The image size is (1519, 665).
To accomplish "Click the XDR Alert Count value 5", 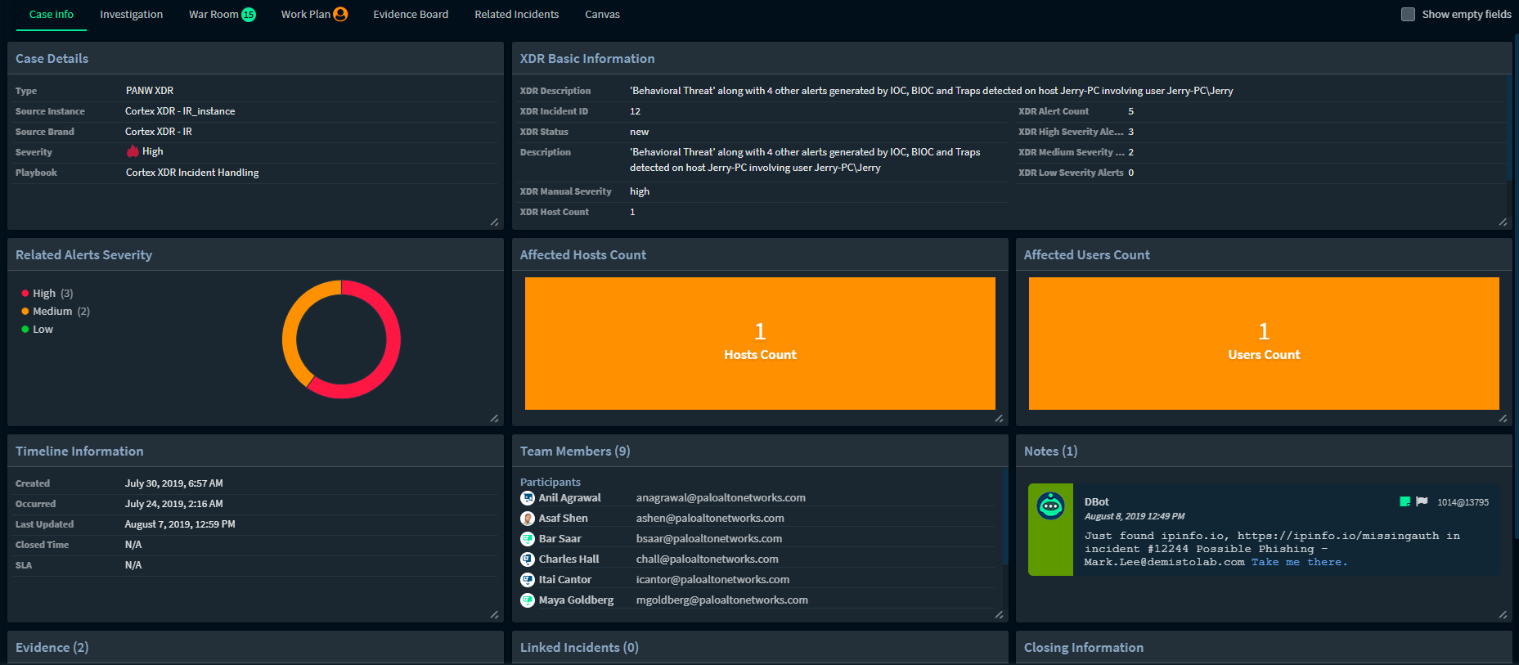I will pyautogui.click(x=1130, y=111).
